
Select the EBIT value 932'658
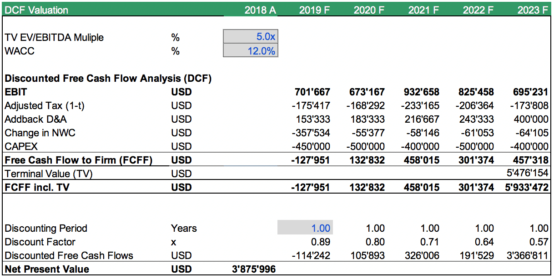(423, 92)
